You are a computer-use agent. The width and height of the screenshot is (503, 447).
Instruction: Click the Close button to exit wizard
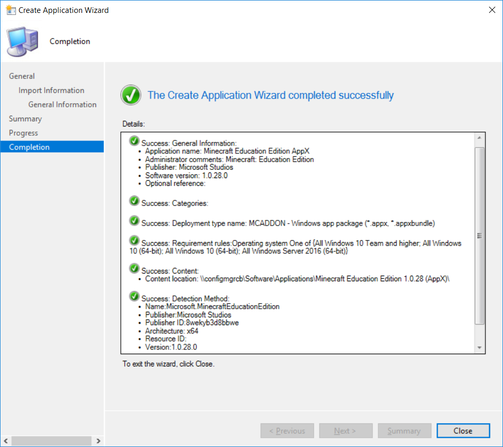(463, 430)
